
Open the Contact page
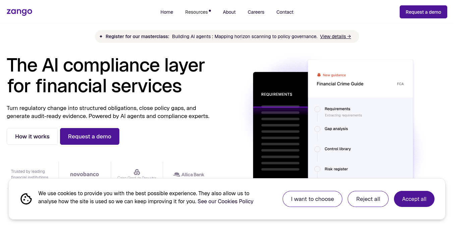click(x=285, y=12)
